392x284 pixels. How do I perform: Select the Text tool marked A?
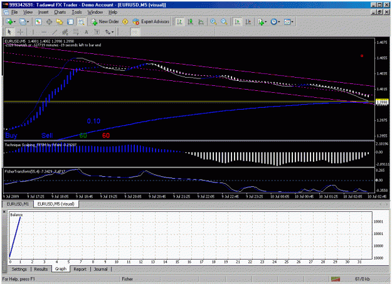point(87,32)
